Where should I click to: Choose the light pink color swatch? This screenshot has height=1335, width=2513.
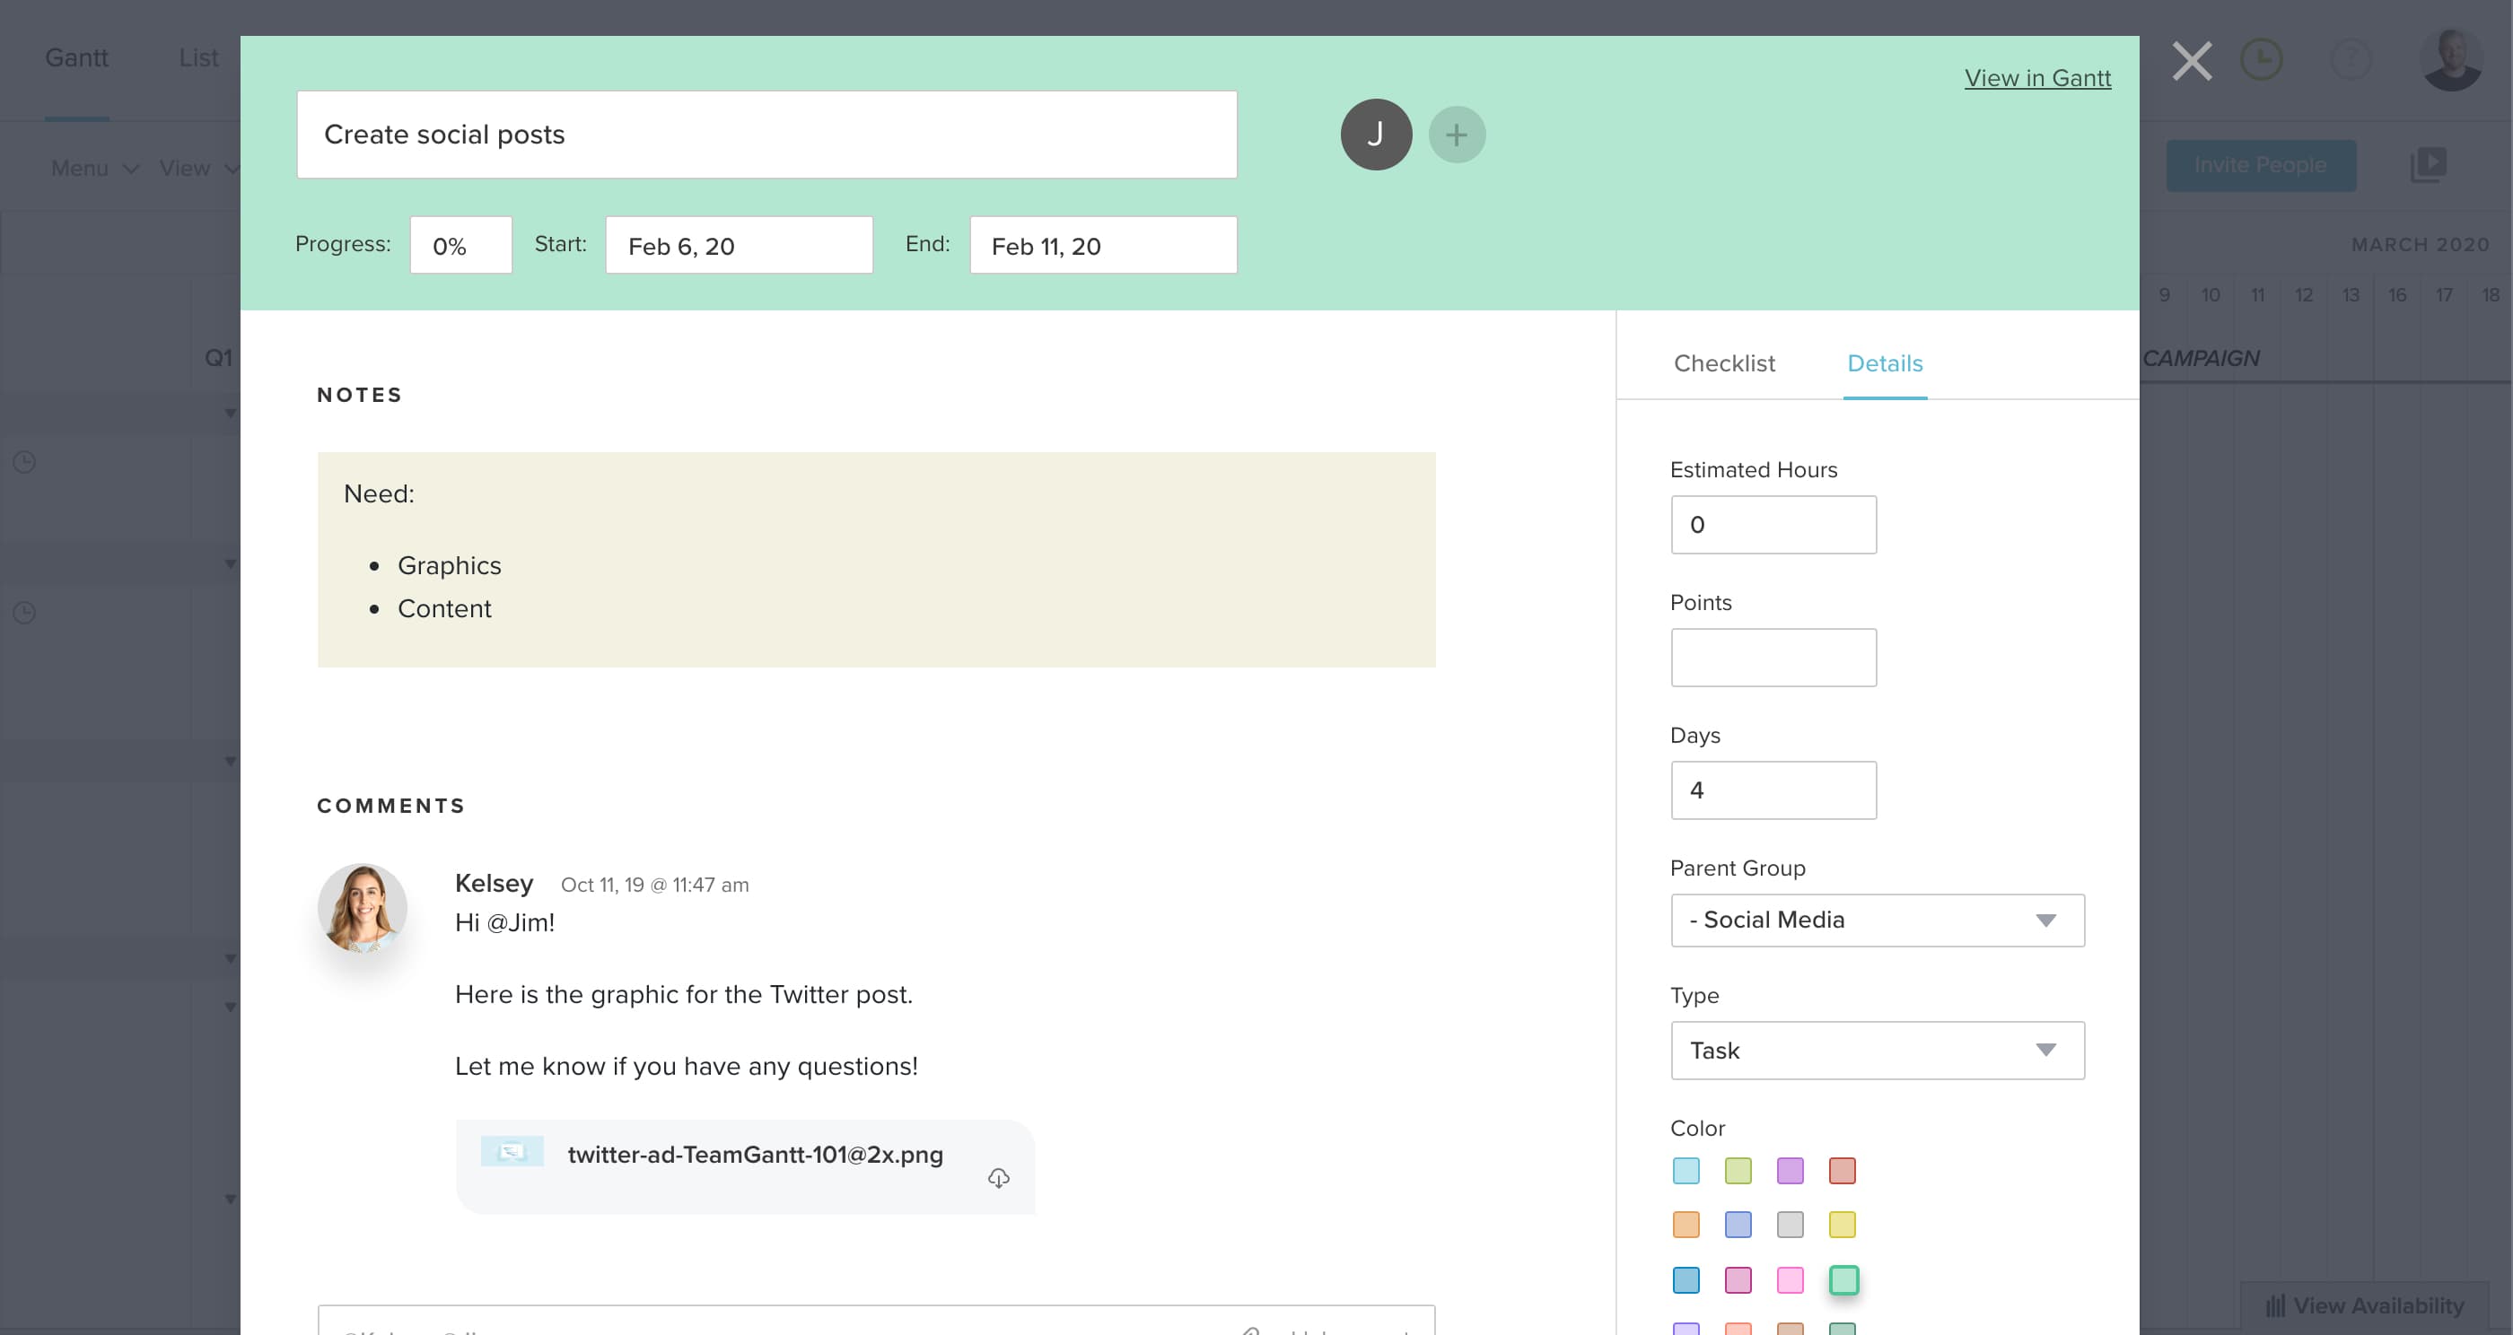pyautogui.click(x=1791, y=1280)
